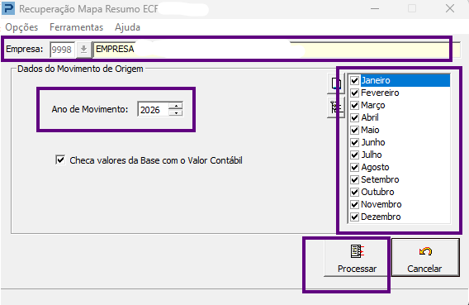Toggle the Agosto checkbox
Screen dimensions: 469x305
point(355,167)
